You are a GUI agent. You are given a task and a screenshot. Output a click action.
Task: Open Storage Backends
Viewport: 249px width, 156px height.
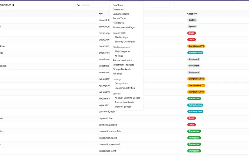(x=122, y=69)
